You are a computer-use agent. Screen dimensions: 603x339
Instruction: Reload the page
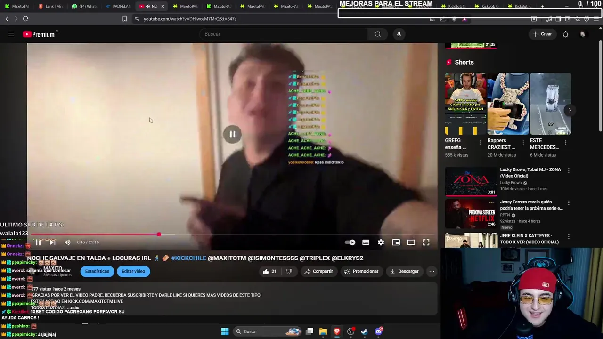[x=25, y=19]
